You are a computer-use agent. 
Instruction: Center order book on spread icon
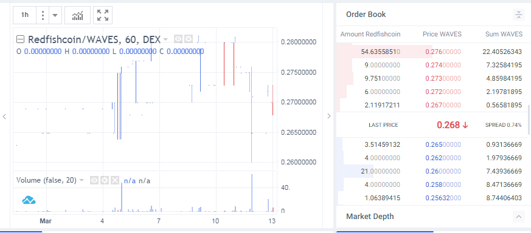518,15
